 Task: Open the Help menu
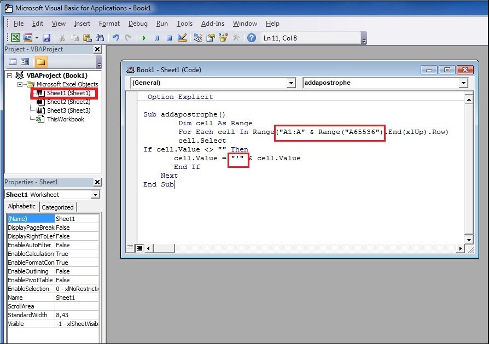click(272, 24)
